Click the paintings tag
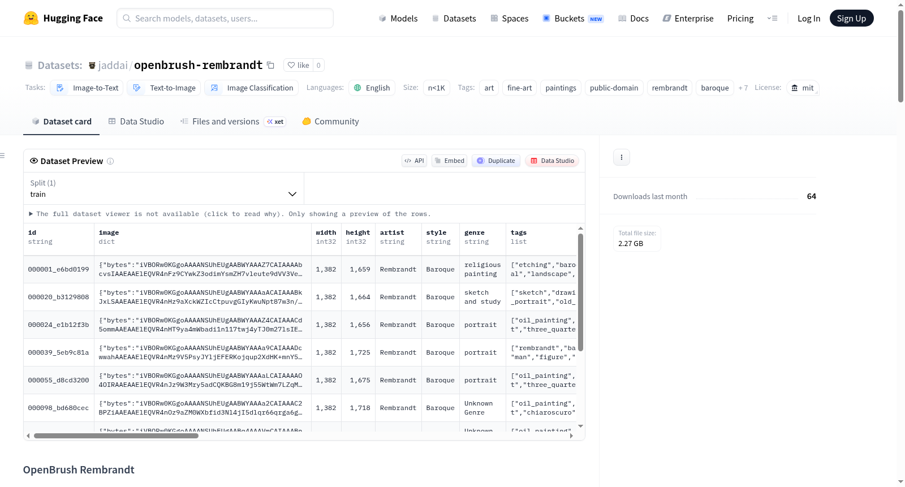905x487 pixels. [x=561, y=88]
